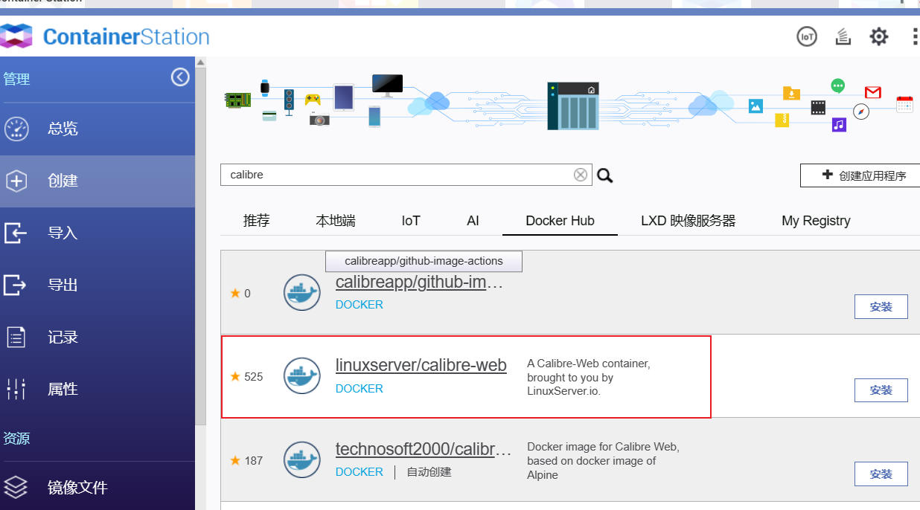Open calibreapp/github-im… link
This screenshot has width=920, height=510.
coord(420,283)
